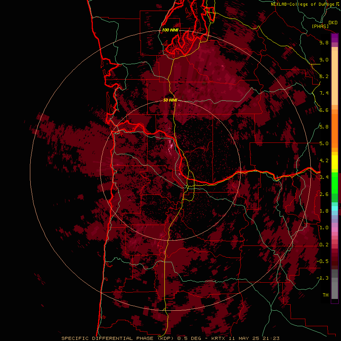Click the 7.4 legend value
The width and height of the screenshot is (341, 341).
point(324,93)
